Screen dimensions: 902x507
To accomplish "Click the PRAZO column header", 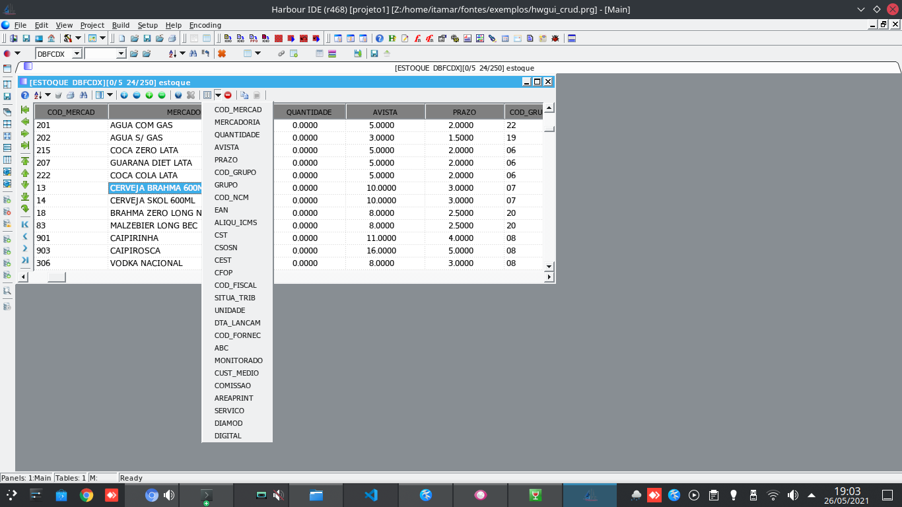I will (464, 112).
